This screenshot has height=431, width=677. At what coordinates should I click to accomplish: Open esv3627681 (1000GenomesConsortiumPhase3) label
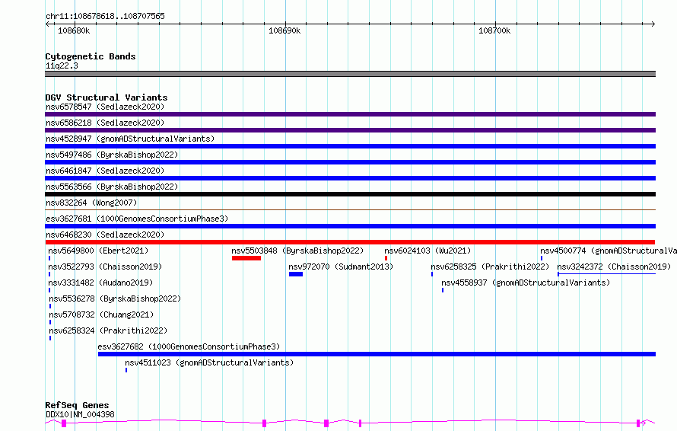pyautogui.click(x=137, y=219)
